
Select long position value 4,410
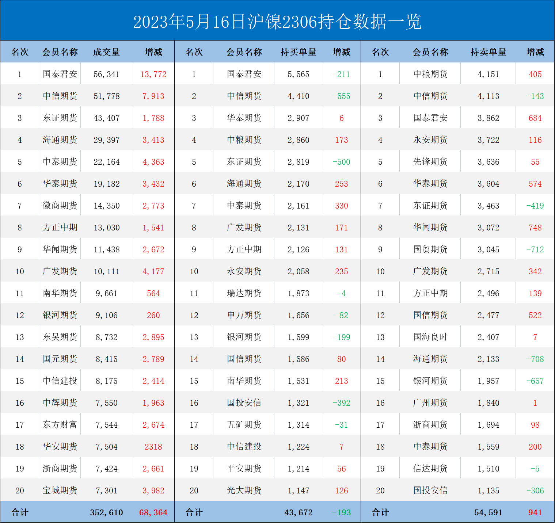(299, 96)
